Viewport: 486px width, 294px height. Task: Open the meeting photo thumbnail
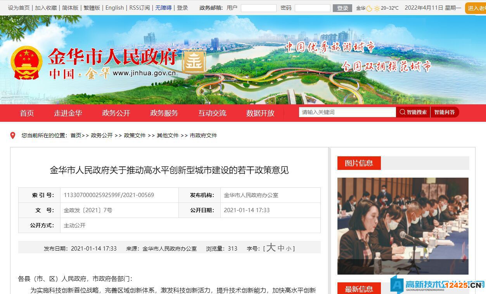click(403, 226)
